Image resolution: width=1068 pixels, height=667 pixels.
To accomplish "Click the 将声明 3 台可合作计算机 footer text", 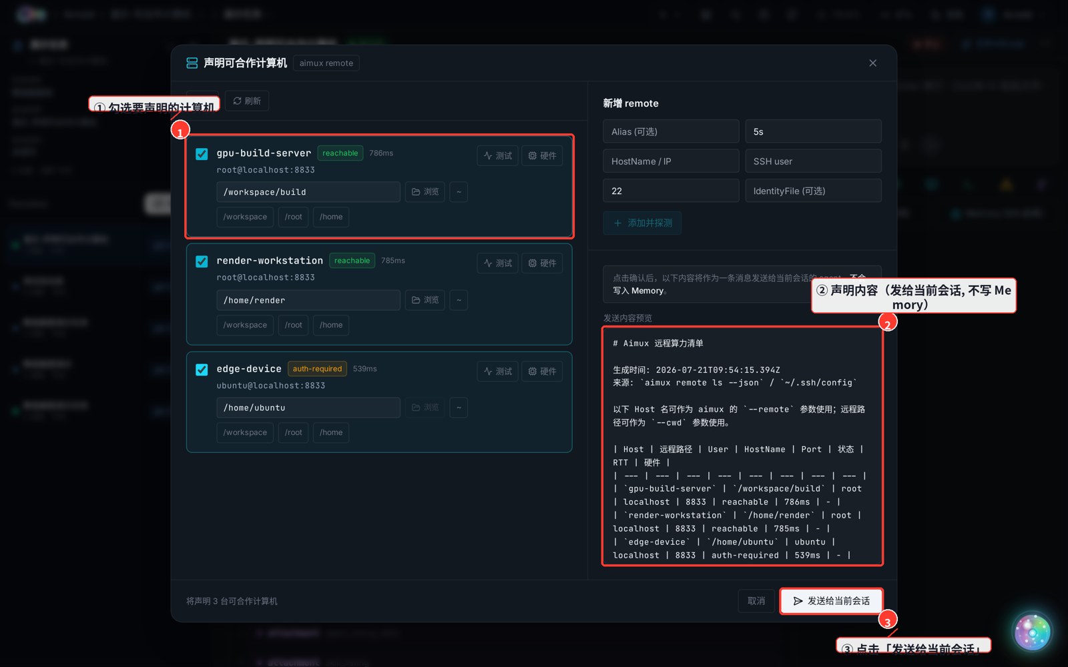I will point(232,601).
